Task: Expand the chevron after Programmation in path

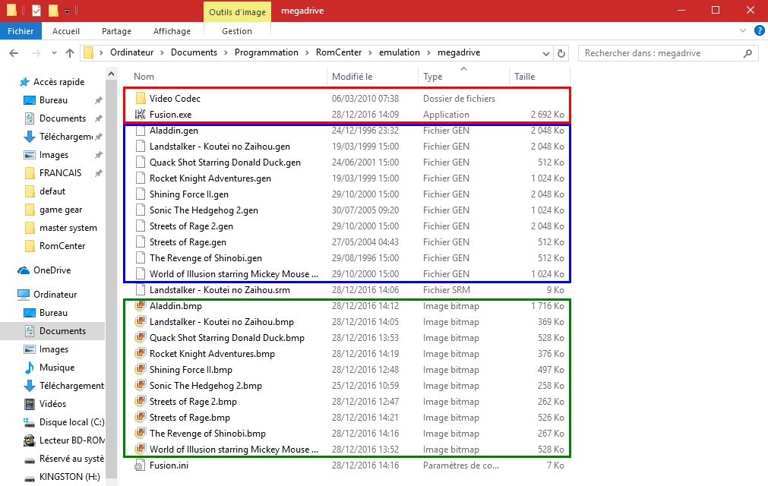Action: (307, 53)
